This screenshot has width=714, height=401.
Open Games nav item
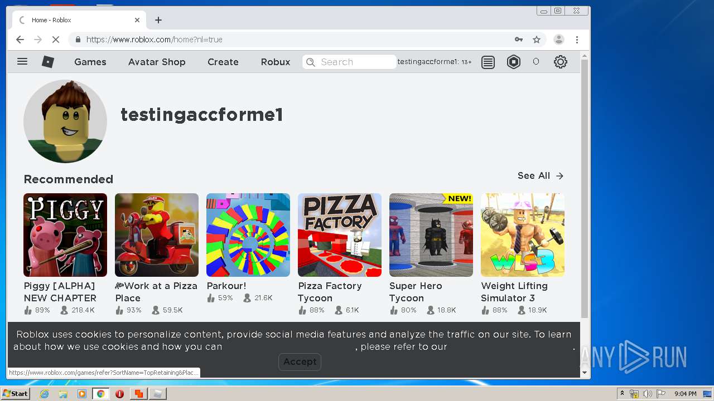tap(90, 62)
